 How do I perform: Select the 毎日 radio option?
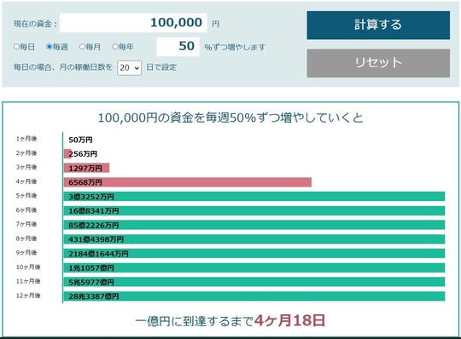click(x=17, y=47)
